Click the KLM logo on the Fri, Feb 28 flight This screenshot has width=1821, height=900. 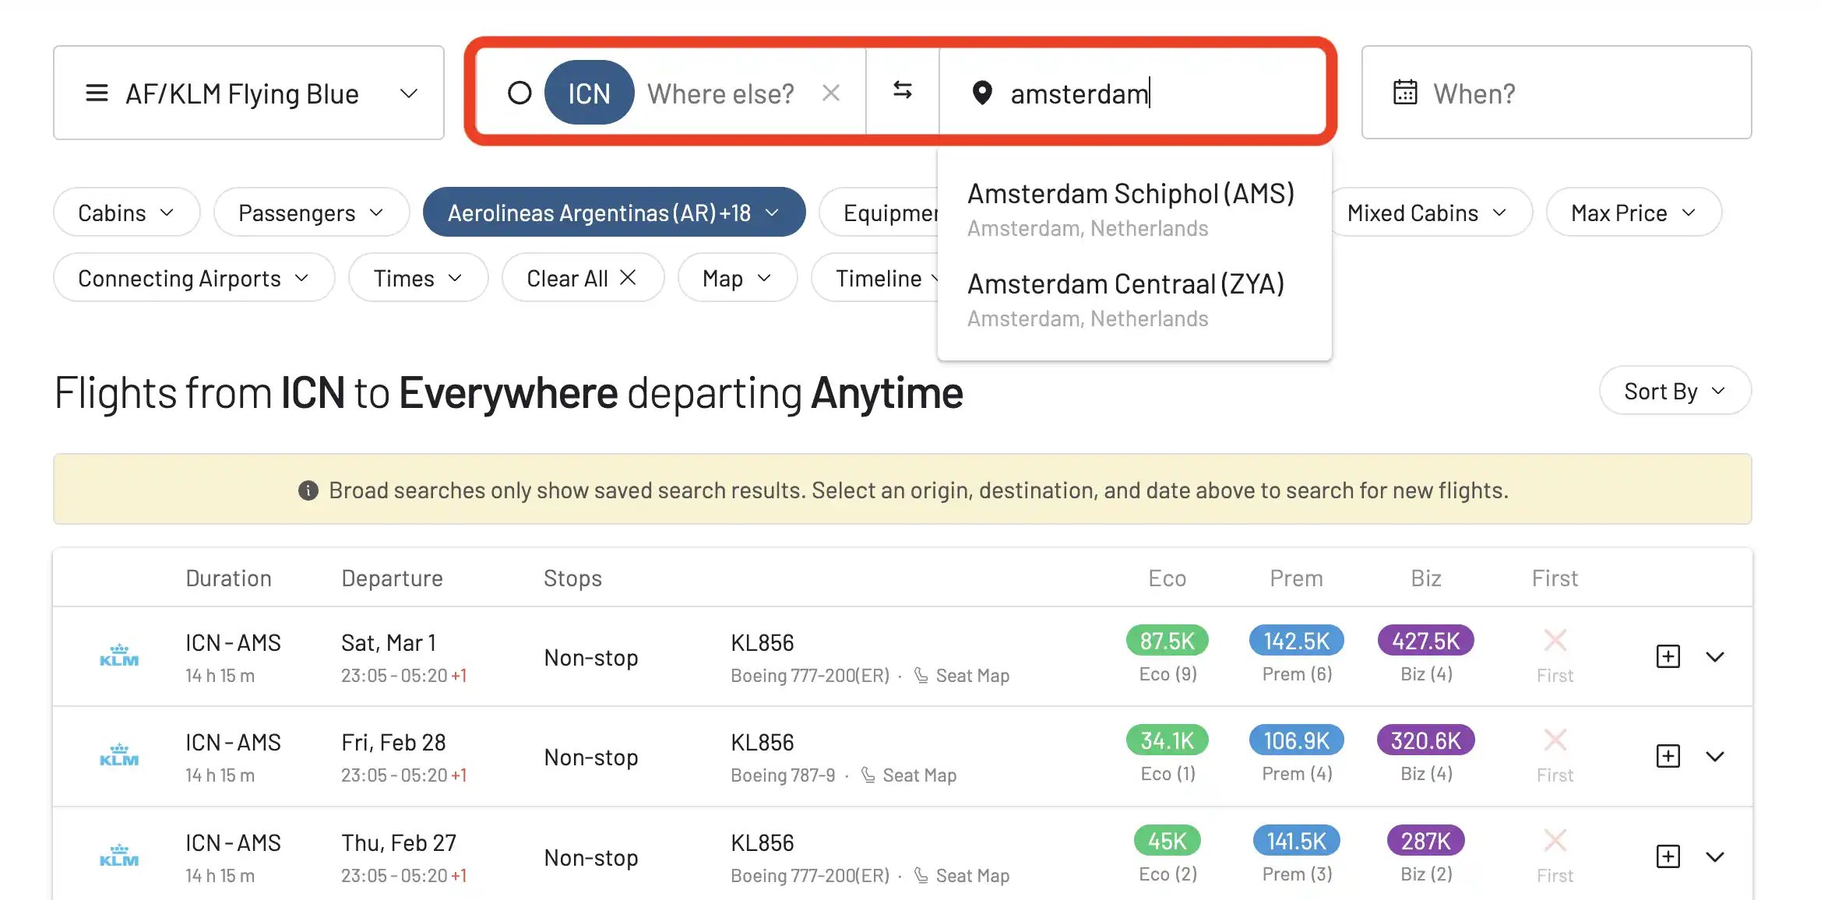[x=119, y=755]
